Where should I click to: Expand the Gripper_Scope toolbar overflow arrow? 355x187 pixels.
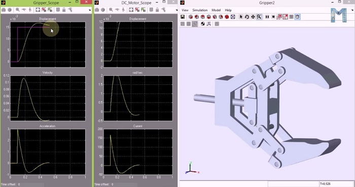tap(90, 10)
